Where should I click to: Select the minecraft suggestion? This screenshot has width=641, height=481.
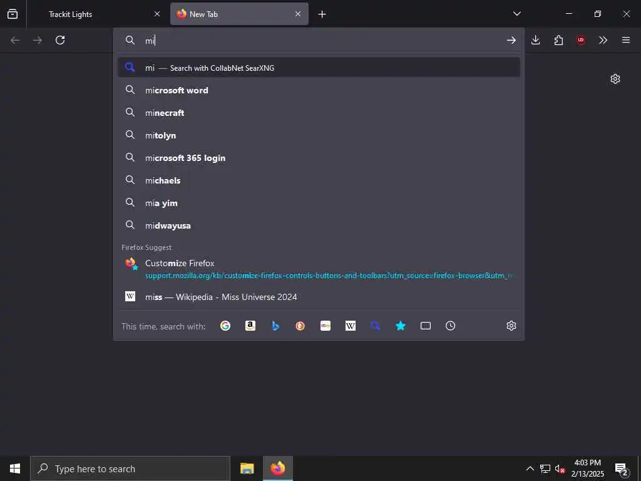[319, 113]
